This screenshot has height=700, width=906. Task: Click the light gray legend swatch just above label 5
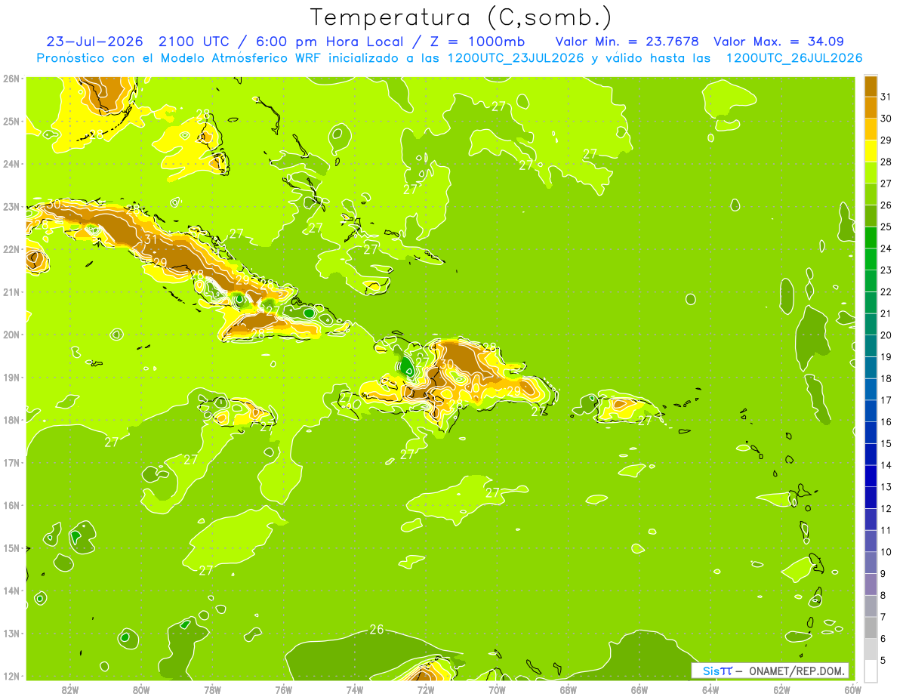pos(871,649)
